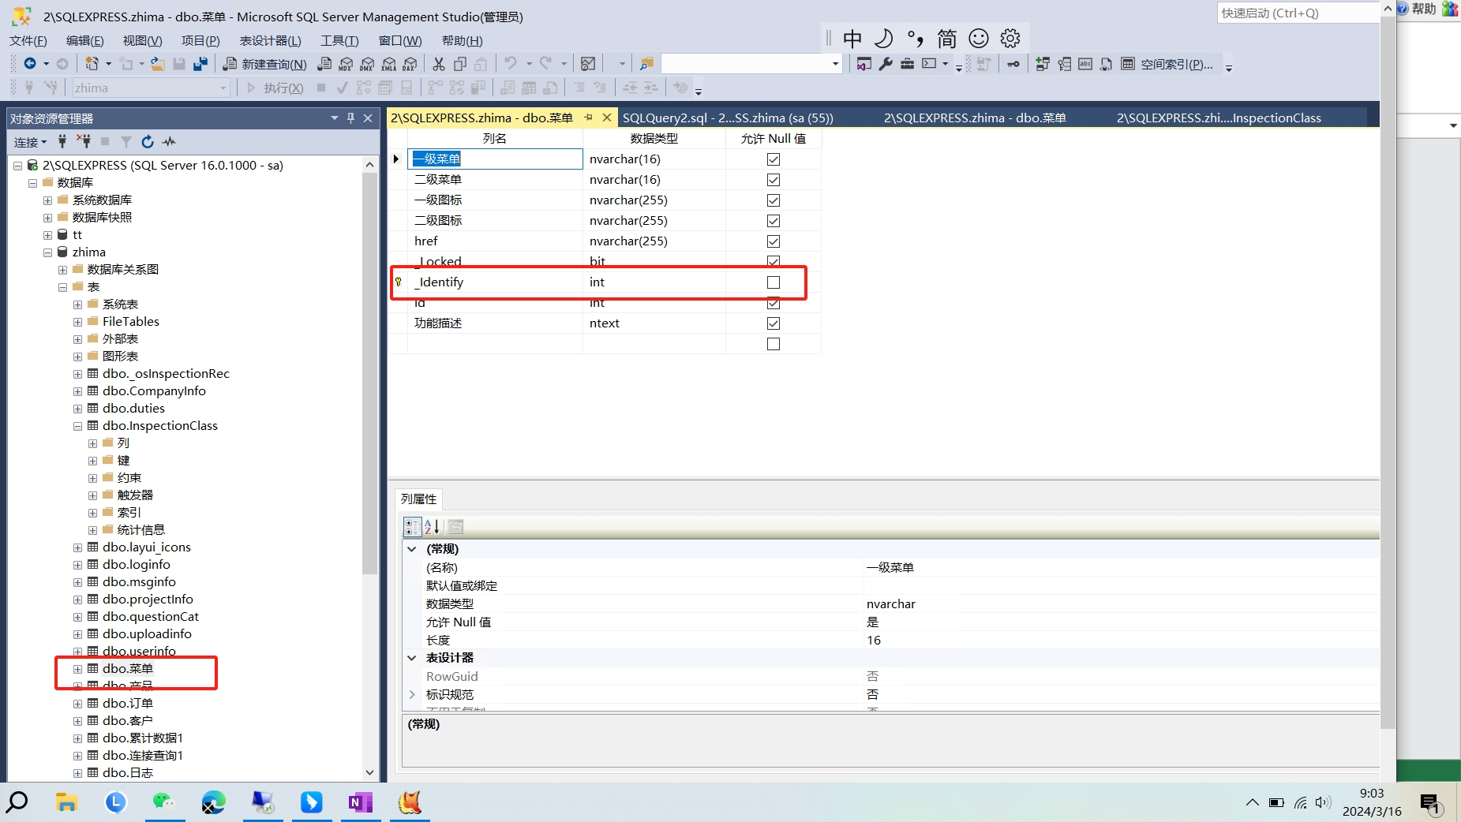Click the find in files icon
1461x822 pixels.
pos(646,64)
